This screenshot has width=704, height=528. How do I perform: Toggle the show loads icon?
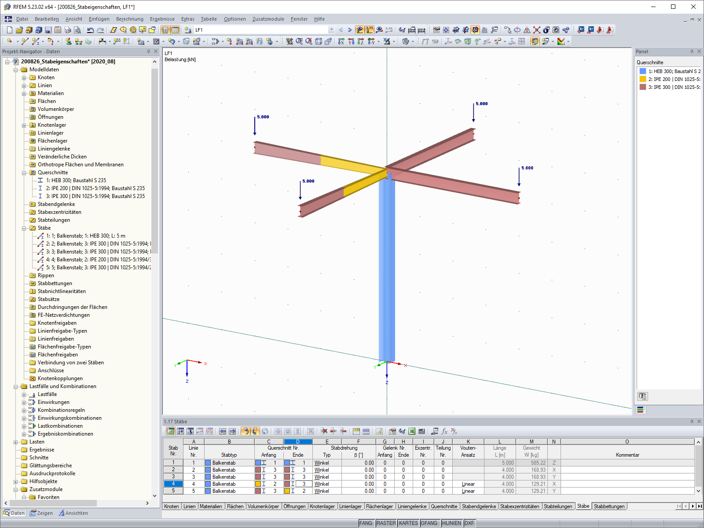pyautogui.click(x=360, y=30)
